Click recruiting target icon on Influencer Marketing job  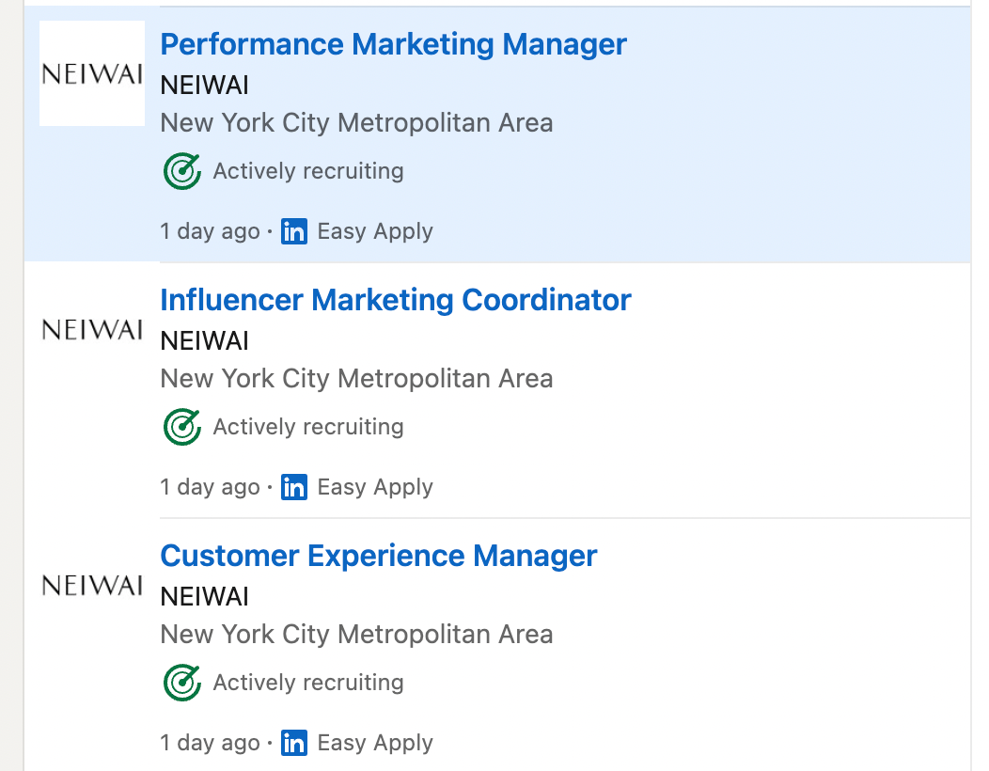[x=182, y=427]
